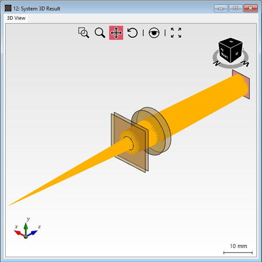Toggle the eye visibility view icon
262x262 pixels.
[154, 33]
